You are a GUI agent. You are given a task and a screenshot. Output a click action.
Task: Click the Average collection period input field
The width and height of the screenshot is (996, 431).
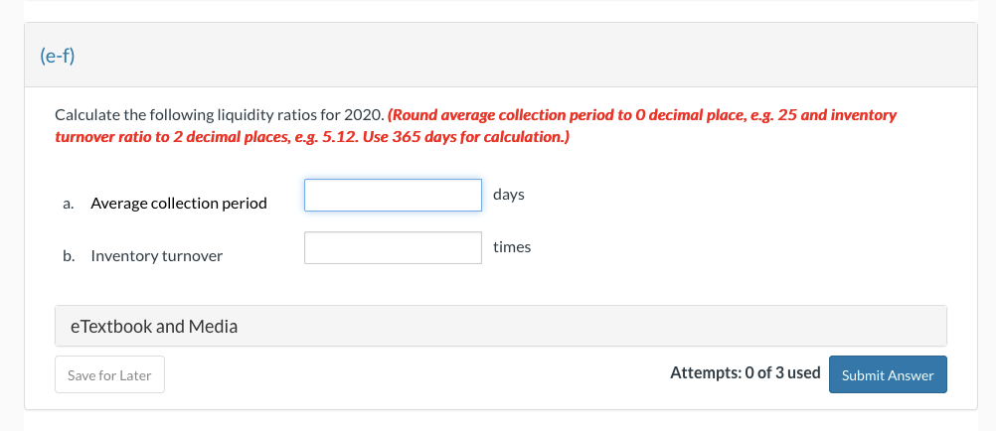[x=393, y=195]
